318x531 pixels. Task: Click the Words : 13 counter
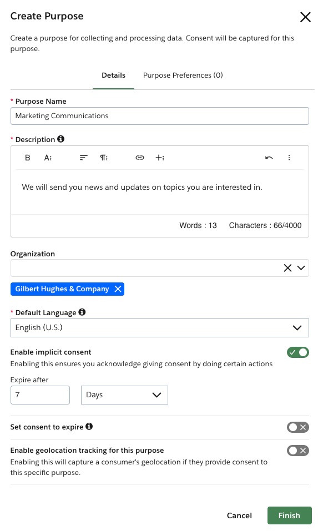(198, 225)
